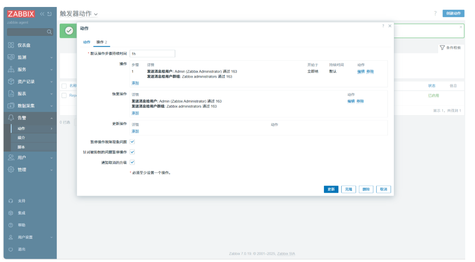Click the 用户设置 user settings icon
Viewport: 475px width, 262px height.
point(11,237)
